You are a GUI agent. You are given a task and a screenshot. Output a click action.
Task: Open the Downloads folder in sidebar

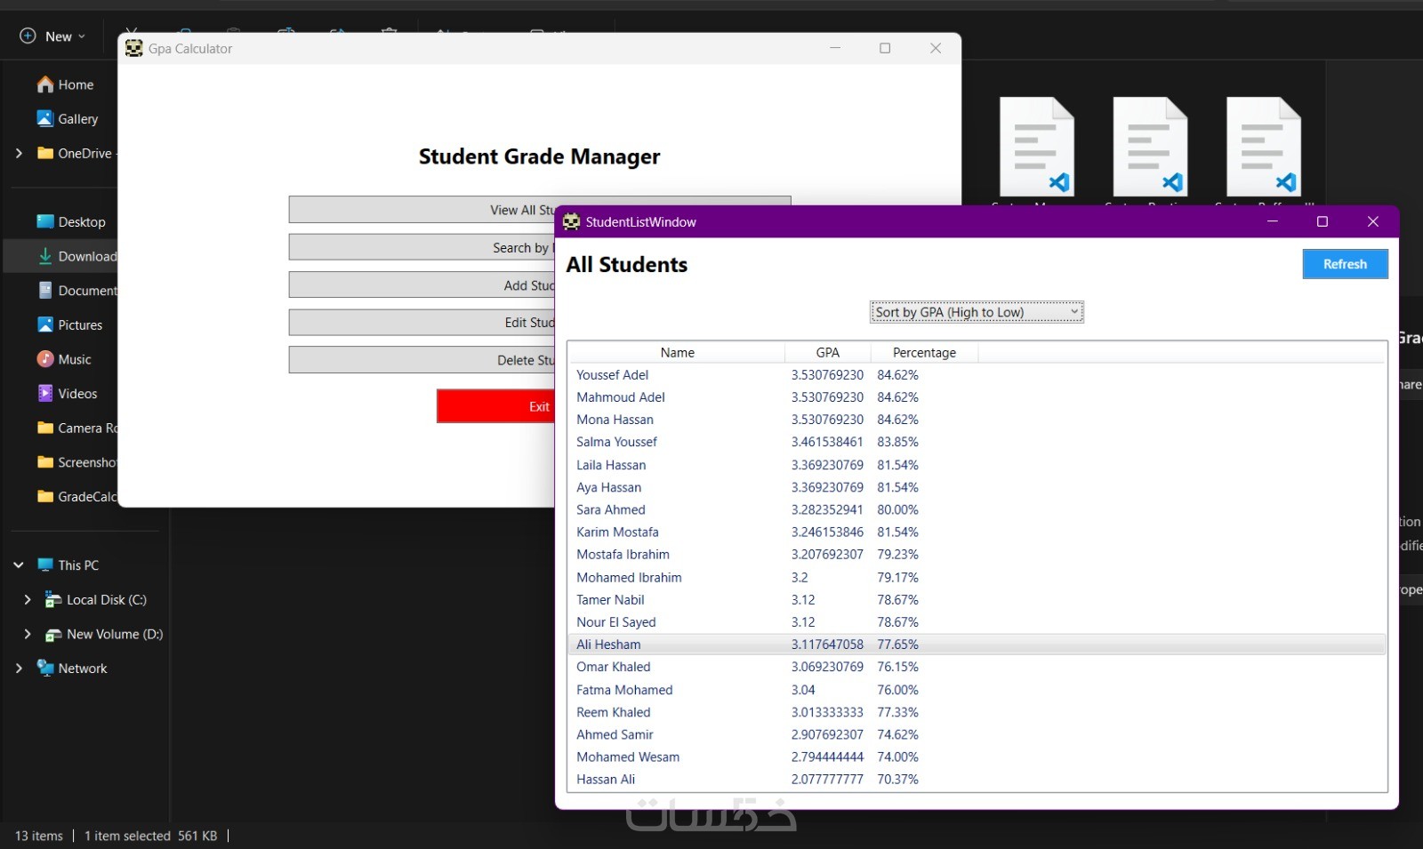(x=76, y=256)
